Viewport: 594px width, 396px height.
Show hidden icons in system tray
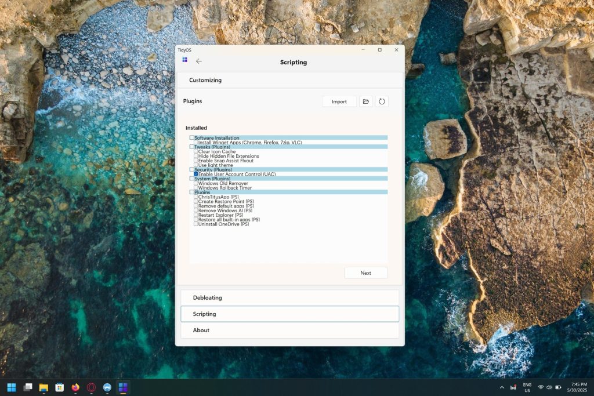click(x=502, y=387)
